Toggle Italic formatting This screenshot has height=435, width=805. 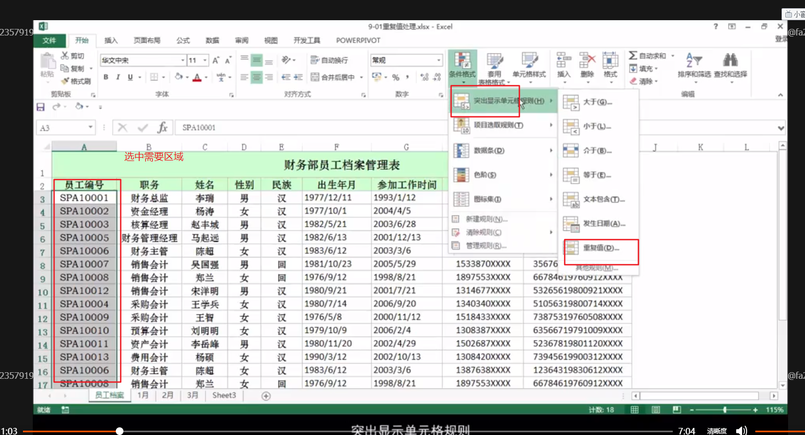[118, 78]
